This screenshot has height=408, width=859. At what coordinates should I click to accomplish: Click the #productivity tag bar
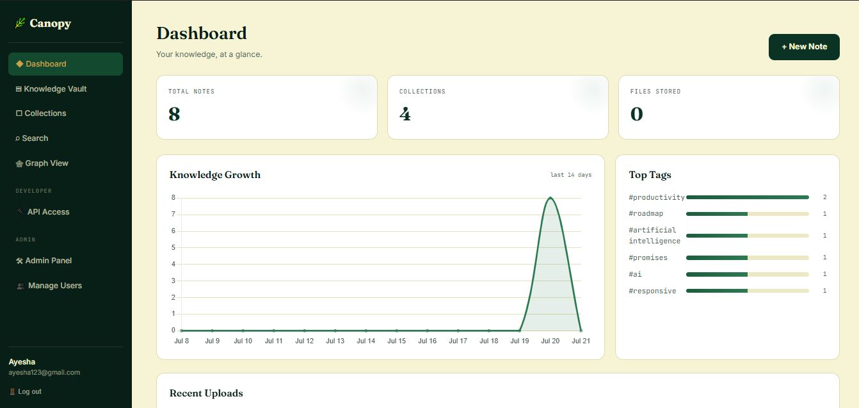click(748, 197)
